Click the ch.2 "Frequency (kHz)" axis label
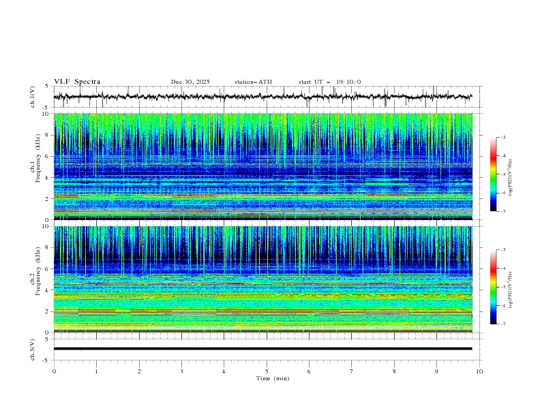This screenshot has height=417, width=540. pyautogui.click(x=37, y=271)
